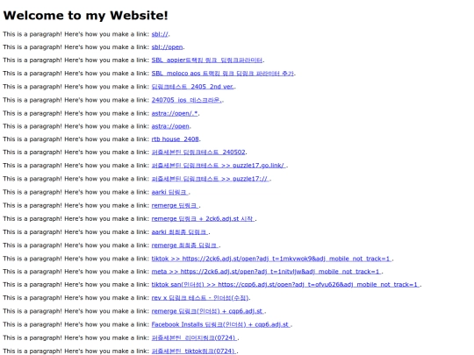Click the remerge link above the tiktok link
Viewport: 474px width, 355px height.
(x=185, y=245)
